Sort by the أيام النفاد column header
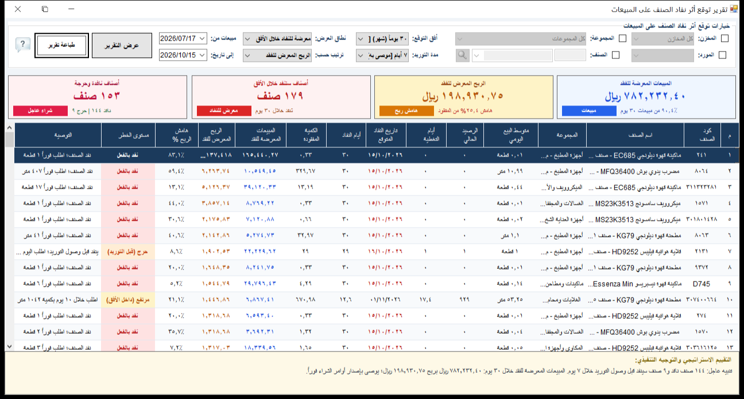 click(x=346, y=135)
